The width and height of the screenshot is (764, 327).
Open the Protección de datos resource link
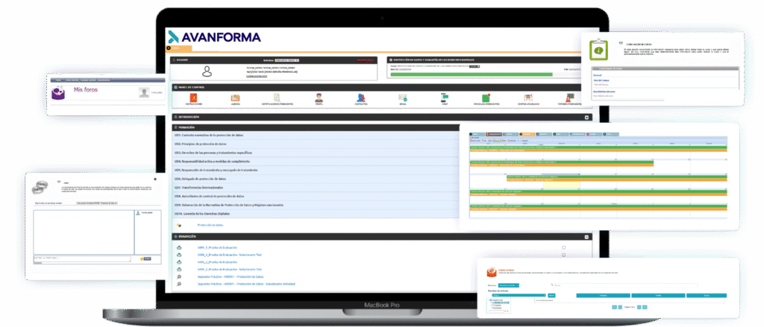210,225
